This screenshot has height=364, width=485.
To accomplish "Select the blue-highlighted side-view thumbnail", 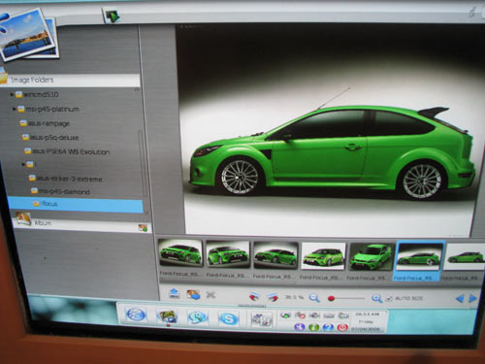I will pyautogui.click(x=419, y=261).
